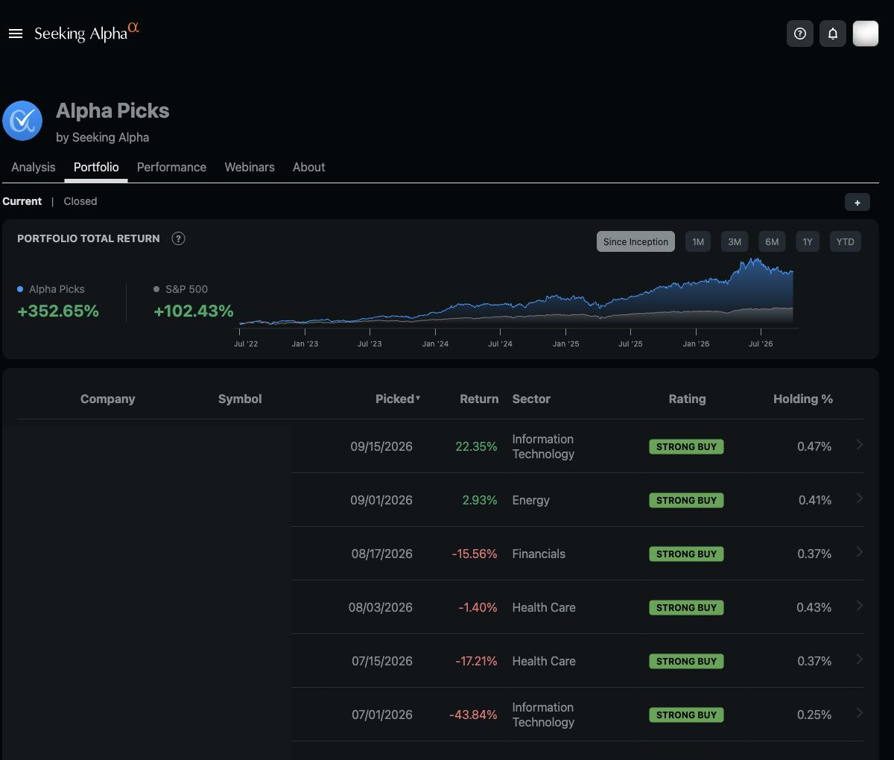
Task: Sort by the Symbol column header
Action: 240,399
